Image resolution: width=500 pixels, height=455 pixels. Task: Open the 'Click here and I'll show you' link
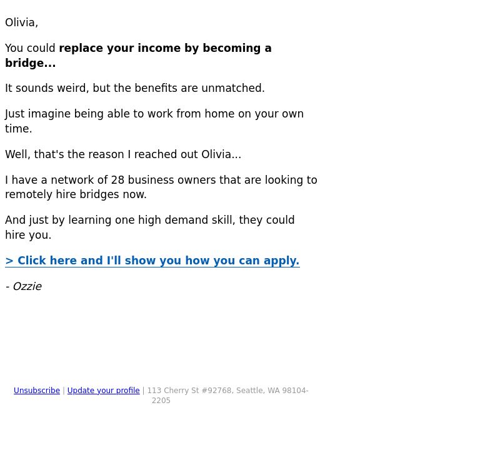[x=152, y=261]
